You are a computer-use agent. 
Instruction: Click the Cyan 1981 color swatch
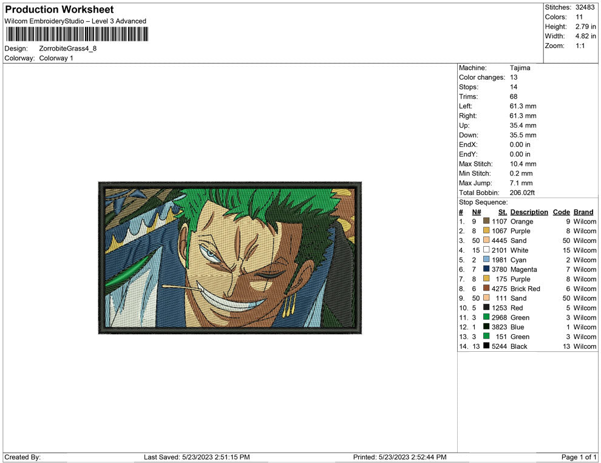tap(486, 259)
